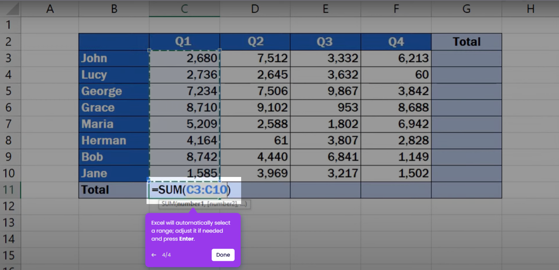Select the Total row label cell
The width and height of the screenshot is (559, 270).
coord(114,190)
